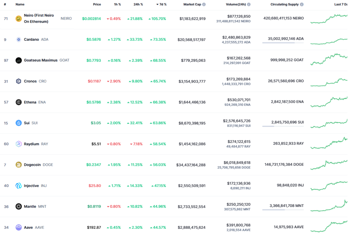
Task: Click Cardano volume $2,480,863,829
Action: tap(236, 37)
